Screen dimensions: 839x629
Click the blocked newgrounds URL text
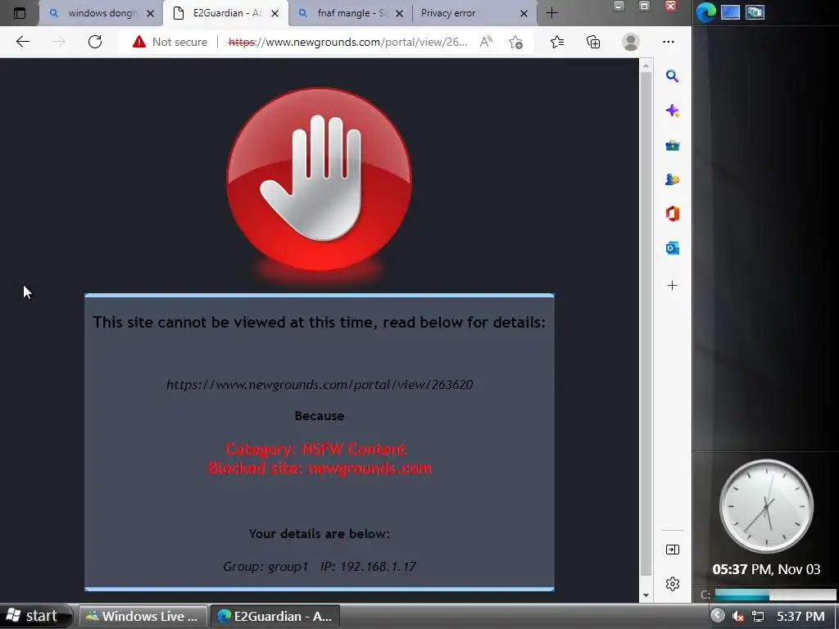[320, 385]
